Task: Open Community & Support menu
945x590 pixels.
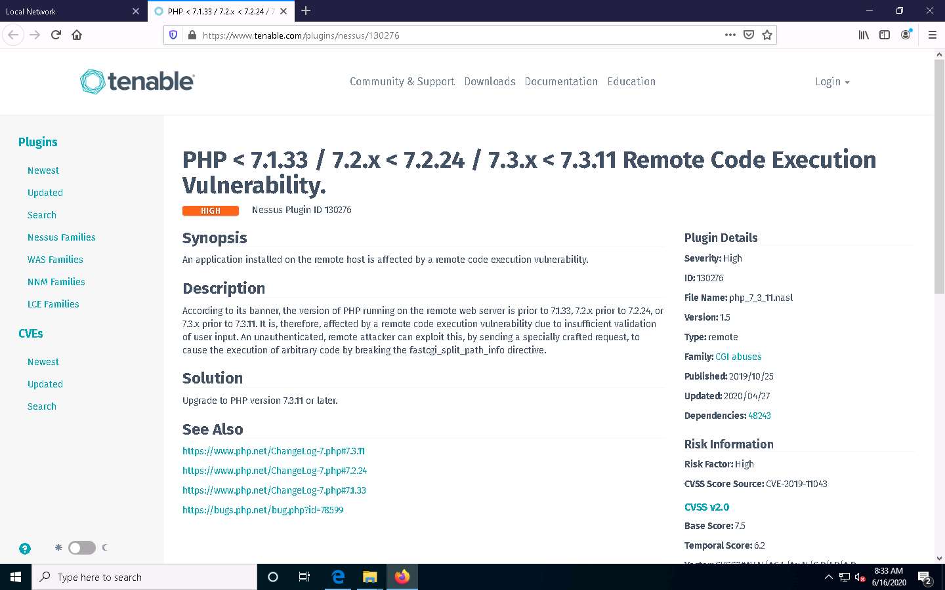Action: click(x=402, y=81)
